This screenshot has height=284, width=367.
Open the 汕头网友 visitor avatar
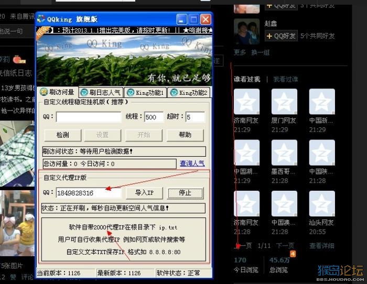[x=322, y=203]
